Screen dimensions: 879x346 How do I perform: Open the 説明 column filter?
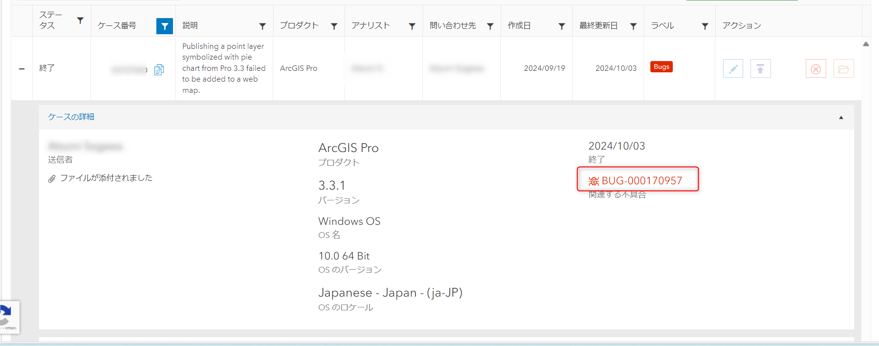tap(262, 26)
